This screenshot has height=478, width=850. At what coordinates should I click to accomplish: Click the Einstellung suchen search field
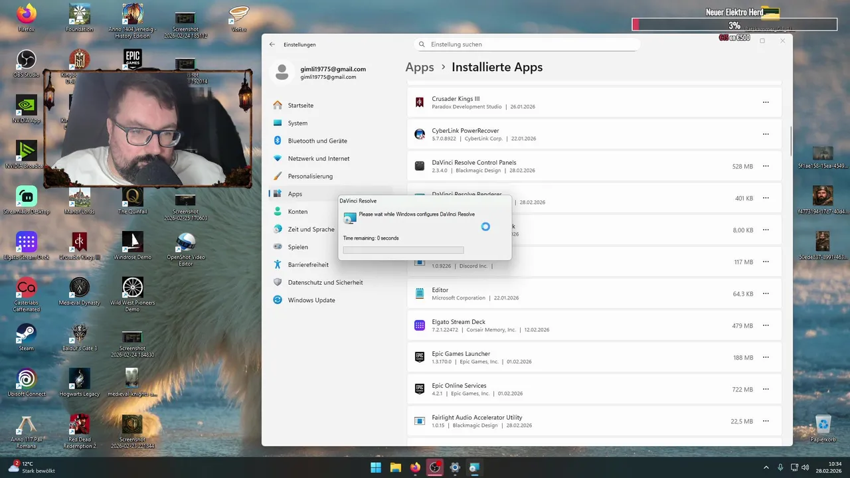pos(526,44)
